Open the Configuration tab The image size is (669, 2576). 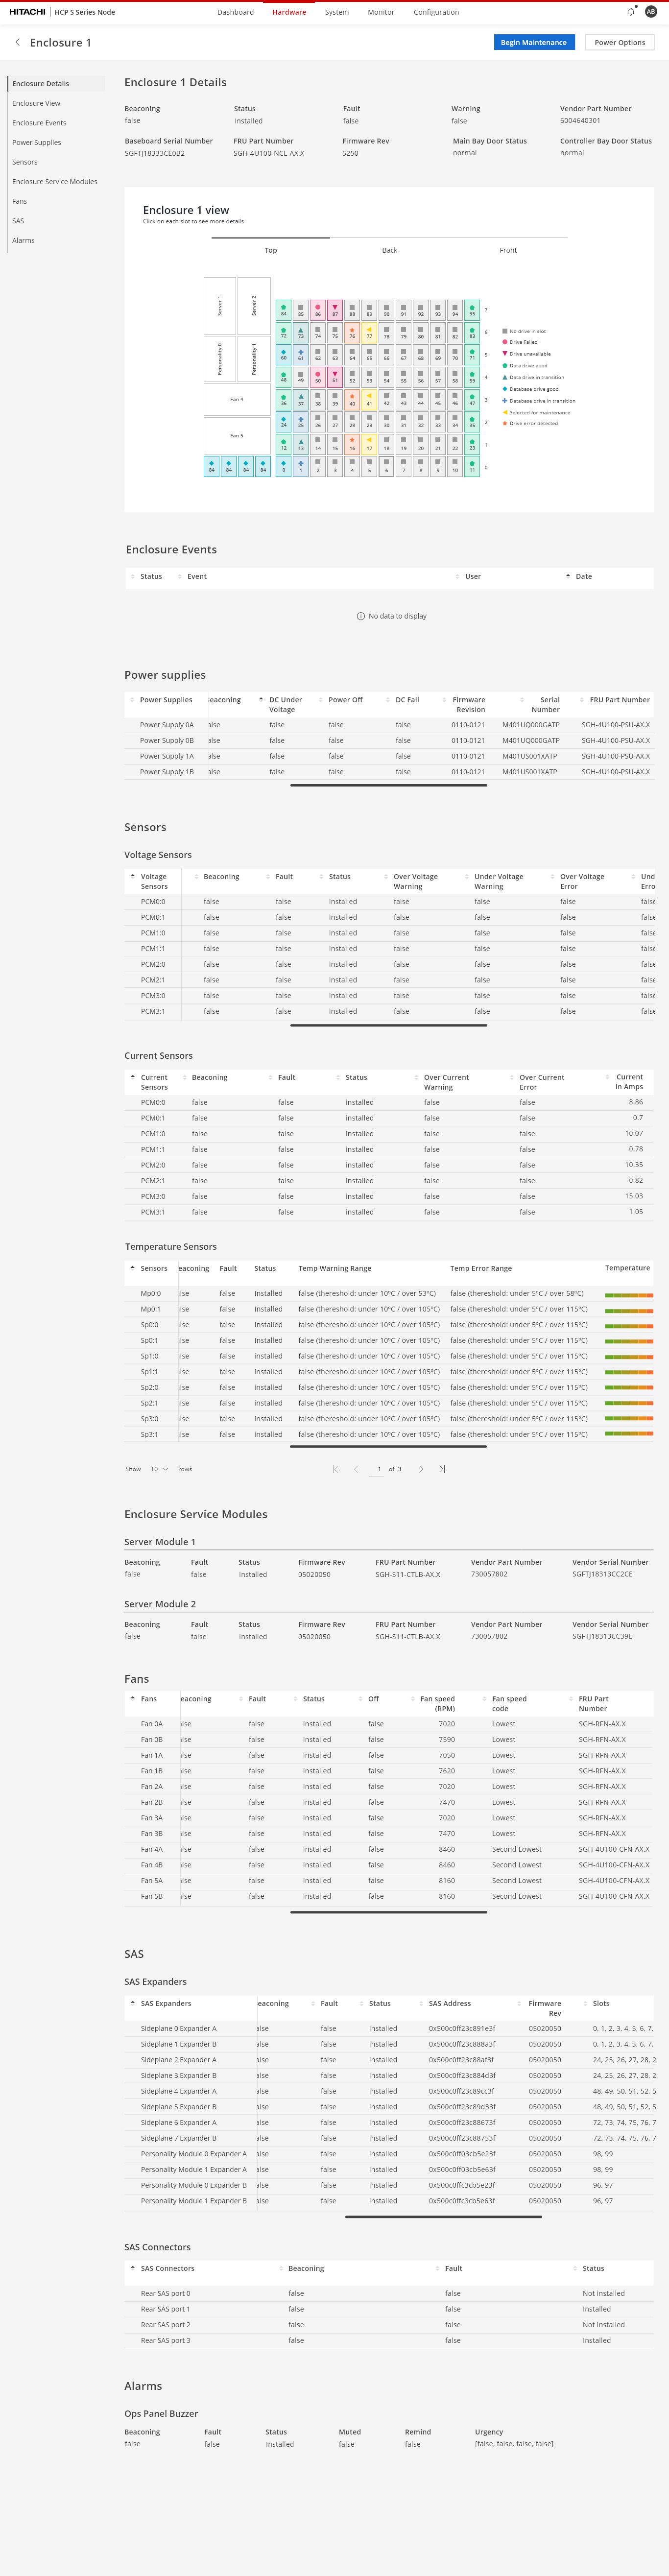[x=437, y=12]
